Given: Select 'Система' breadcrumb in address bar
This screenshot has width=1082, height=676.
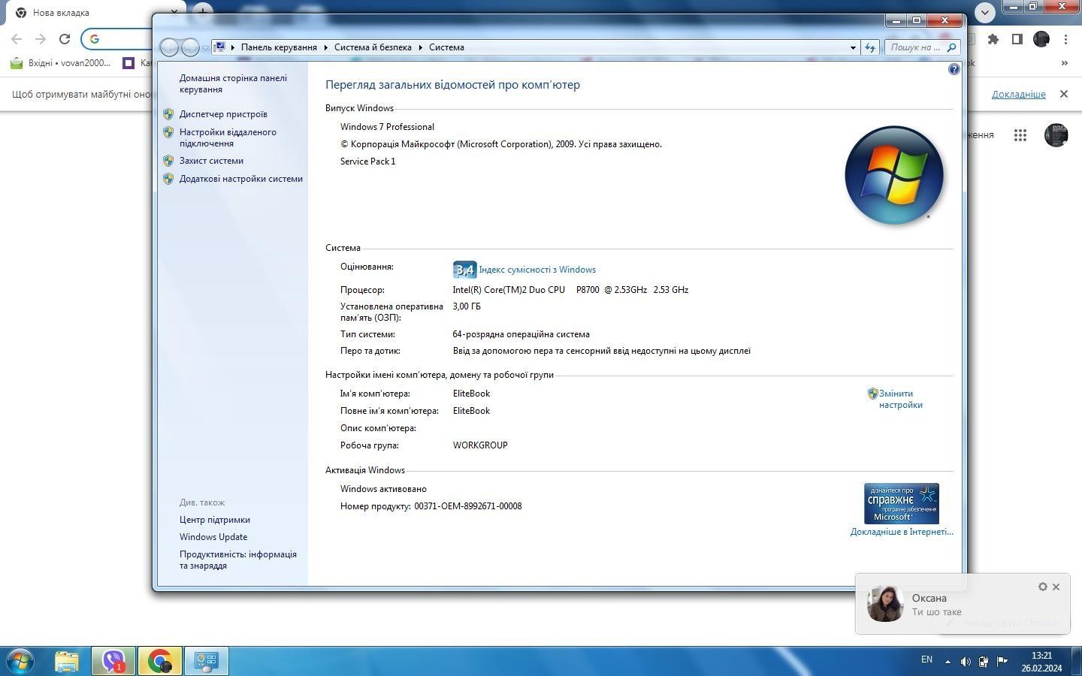Looking at the screenshot, I should coord(446,47).
